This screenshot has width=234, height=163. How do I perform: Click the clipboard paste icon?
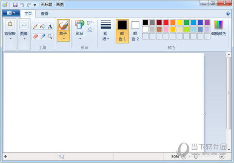click(x=10, y=24)
